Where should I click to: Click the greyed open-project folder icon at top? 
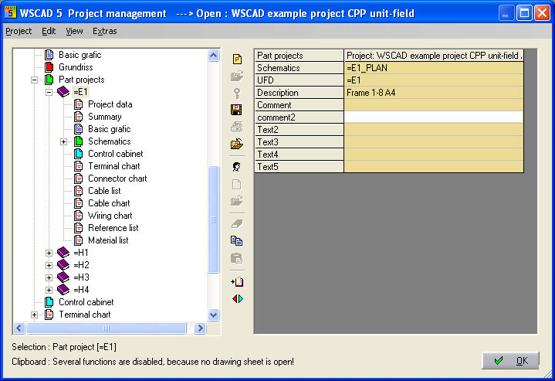237,77
